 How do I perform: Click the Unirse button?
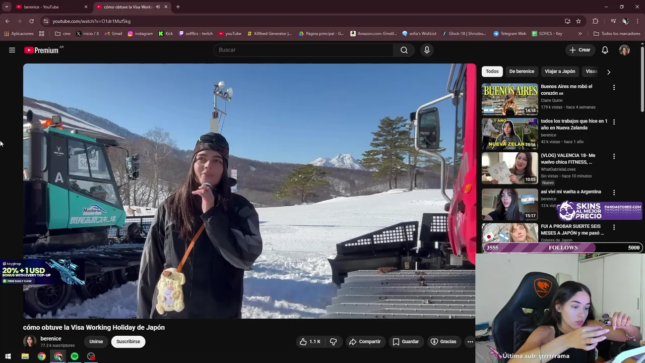point(96,342)
